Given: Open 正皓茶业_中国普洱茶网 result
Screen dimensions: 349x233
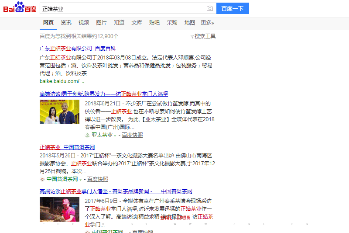Looking at the screenshot, I should [x=67, y=147].
